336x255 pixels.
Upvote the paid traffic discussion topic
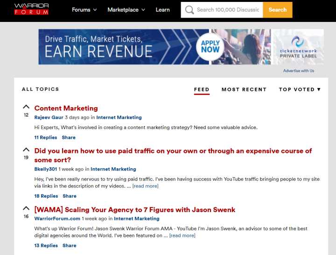coord(26,150)
